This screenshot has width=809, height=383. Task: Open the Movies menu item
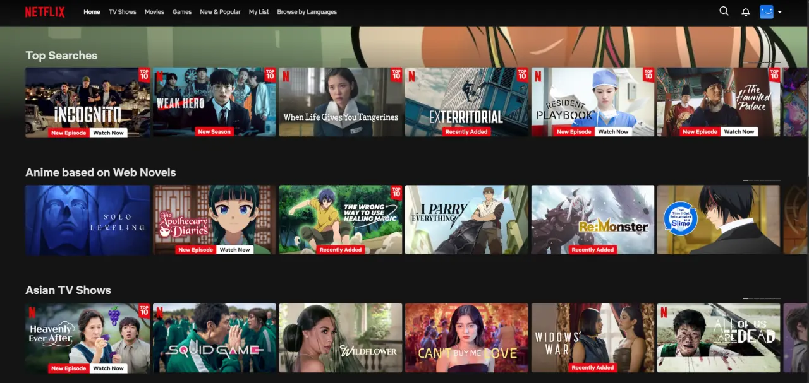pos(154,12)
